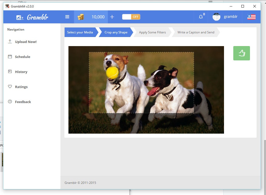This screenshot has width=266, height=195.
Task: Expand options by clicking the gramblr username
Action: [x=230, y=17]
